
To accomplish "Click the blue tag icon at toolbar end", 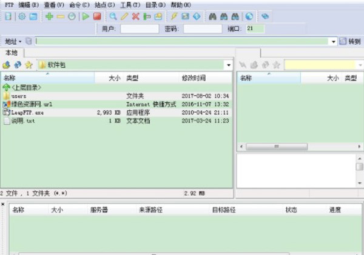I will pos(265,16).
